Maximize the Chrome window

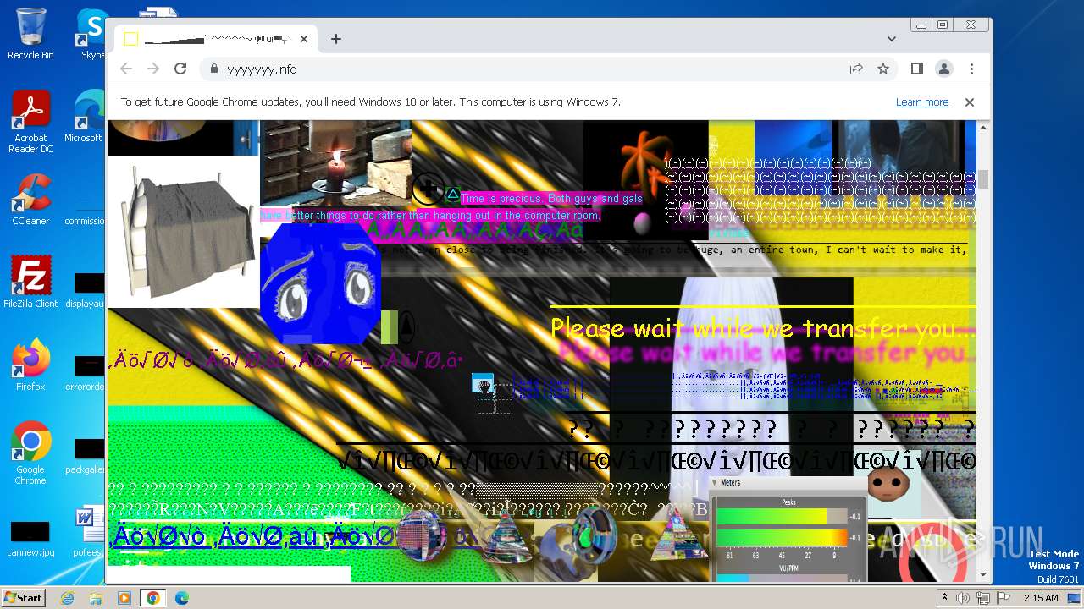click(x=943, y=25)
